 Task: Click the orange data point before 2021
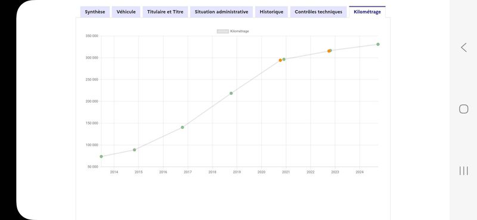point(280,60)
